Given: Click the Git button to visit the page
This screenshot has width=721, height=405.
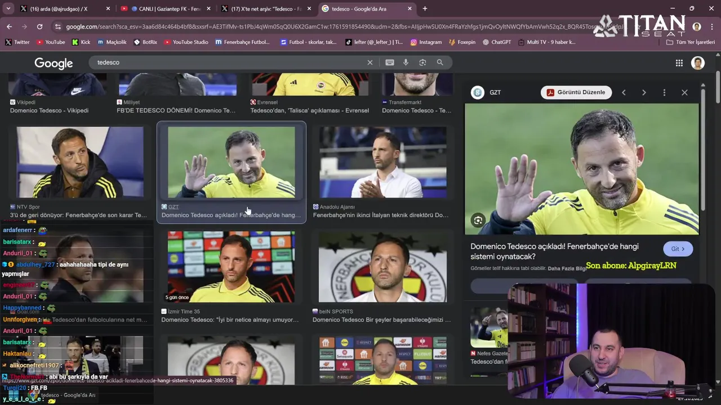Looking at the screenshot, I should point(678,249).
